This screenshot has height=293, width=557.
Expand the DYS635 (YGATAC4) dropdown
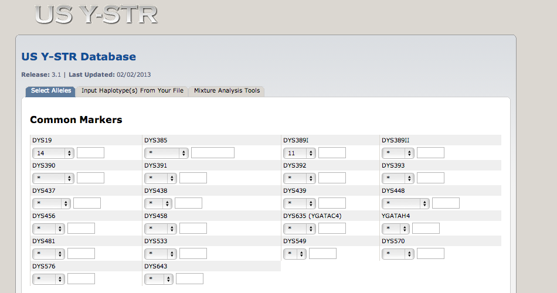(x=299, y=229)
